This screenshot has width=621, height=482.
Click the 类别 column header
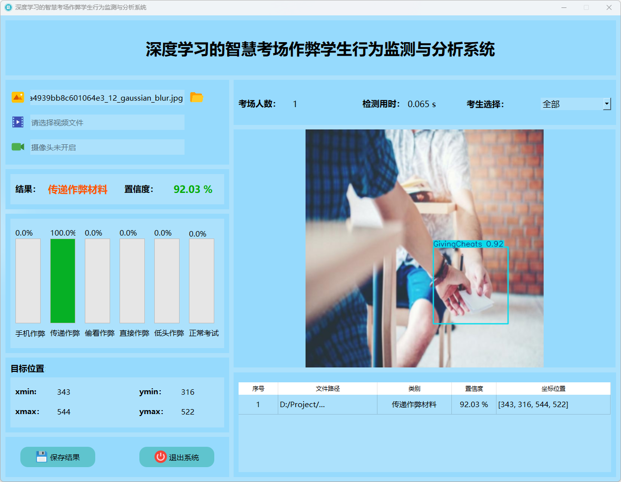[414, 389]
